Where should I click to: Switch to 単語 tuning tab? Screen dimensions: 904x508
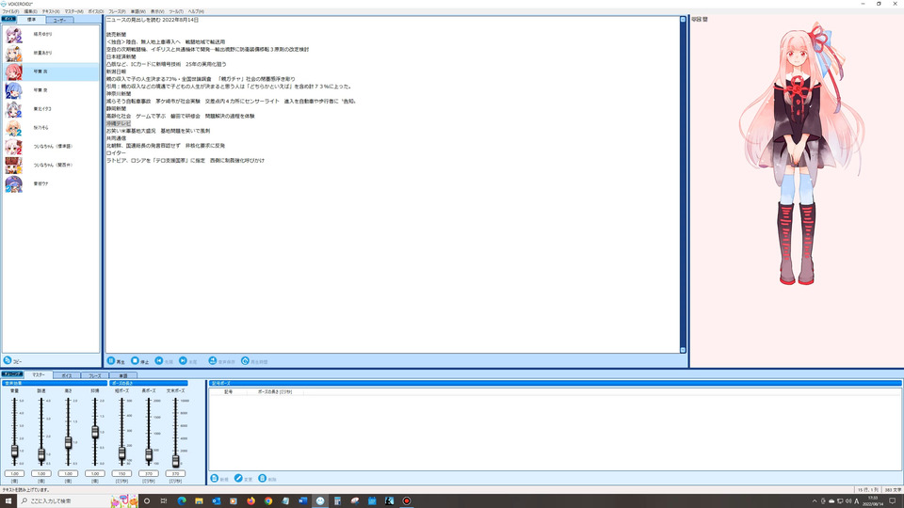pyautogui.click(x=122, y=375)
